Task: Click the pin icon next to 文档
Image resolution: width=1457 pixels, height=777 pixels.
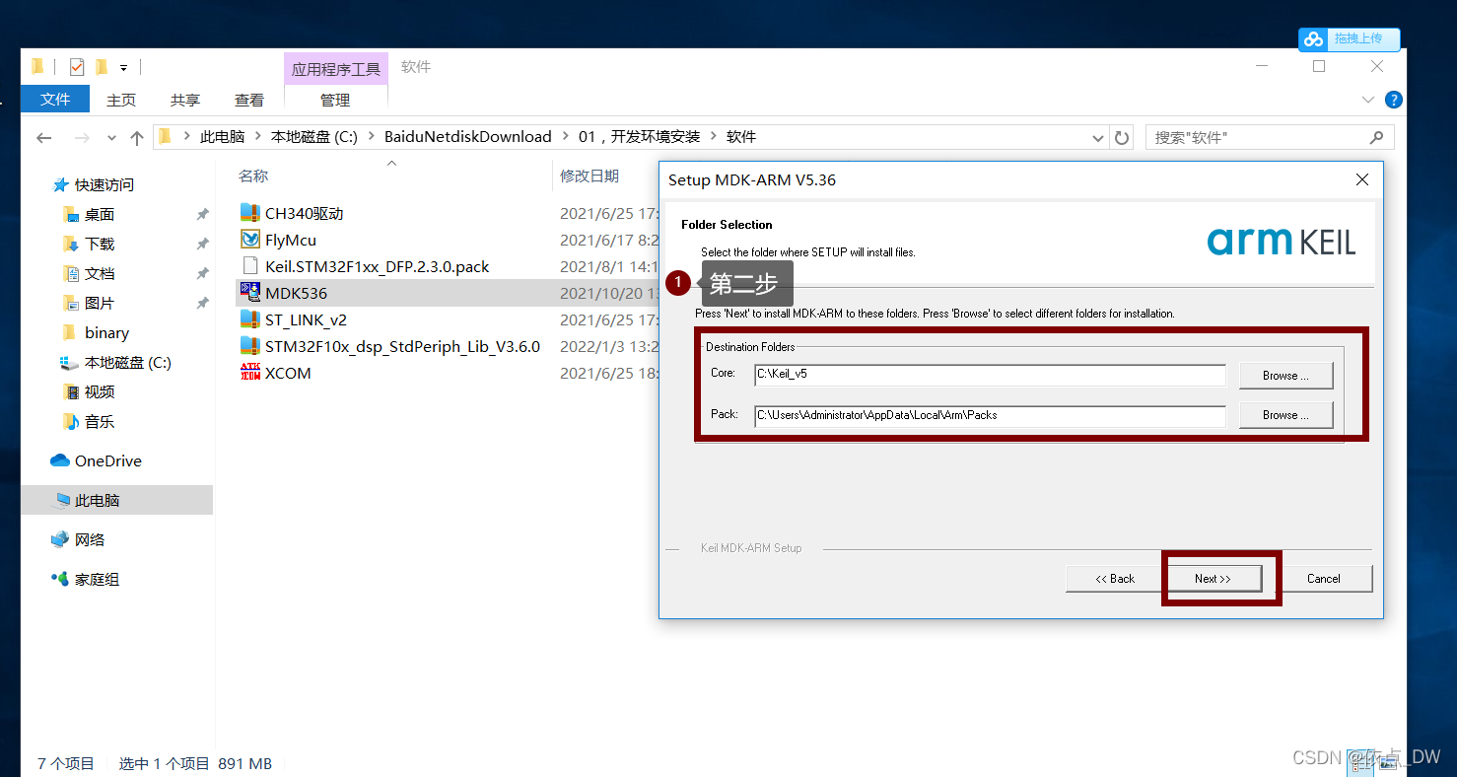Action: pos(202,273)
